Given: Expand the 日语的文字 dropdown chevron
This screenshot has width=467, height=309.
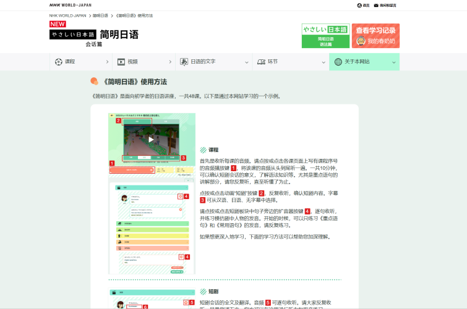Looking at the screenshot, I should click(x=247, y=62).
